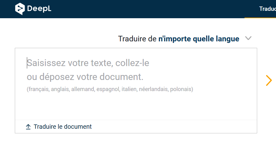
Task: Click the supported languages hint text
Action: point(110,89)
